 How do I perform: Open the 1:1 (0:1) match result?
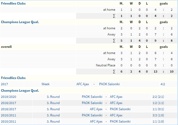click(158, 109)
